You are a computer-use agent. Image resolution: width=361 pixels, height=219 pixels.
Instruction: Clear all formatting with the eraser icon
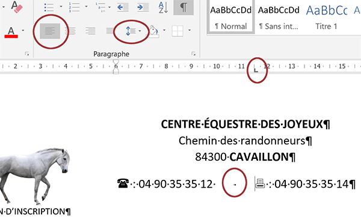(x=17, y=7)
